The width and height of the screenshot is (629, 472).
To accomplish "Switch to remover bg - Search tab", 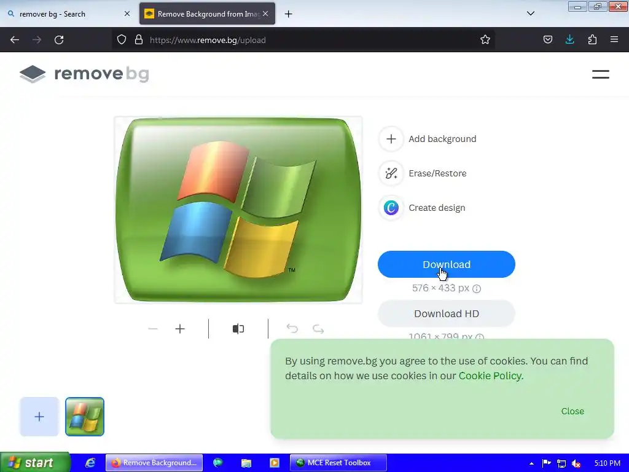I will pyautogui.click(x=69, y=14).
